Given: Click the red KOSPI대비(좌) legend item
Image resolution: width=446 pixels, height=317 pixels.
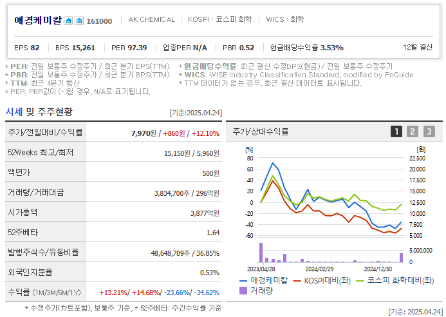Looking at the screenshot, I should coord(322,280).
